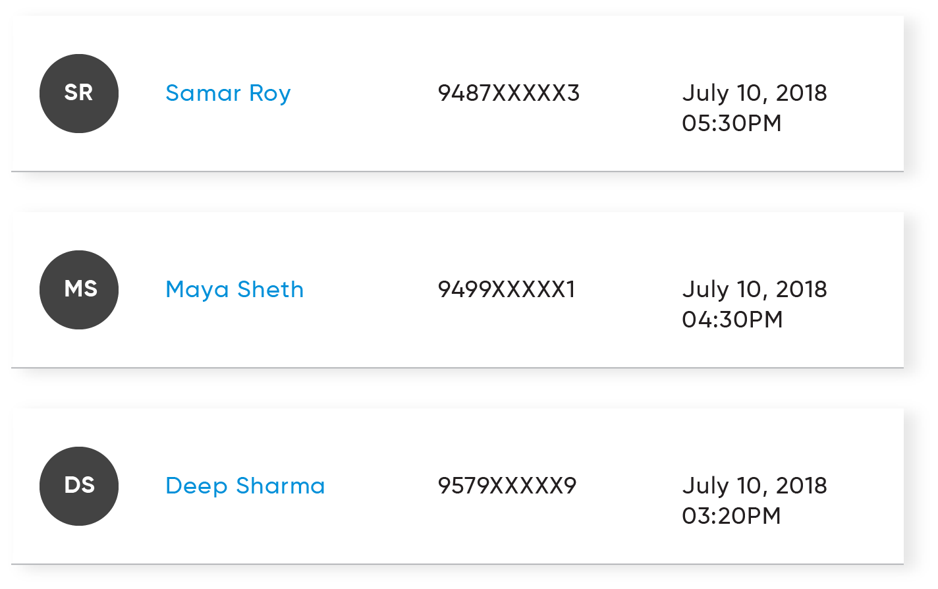The height and width of the screenshot is (589, 938).
Task: Click the 05:30PM time entry
Action: 732,123
